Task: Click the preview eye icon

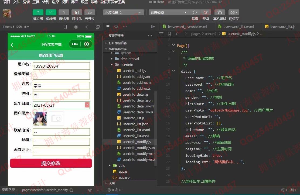Action: pyautogui.click(x=206, y=12)
